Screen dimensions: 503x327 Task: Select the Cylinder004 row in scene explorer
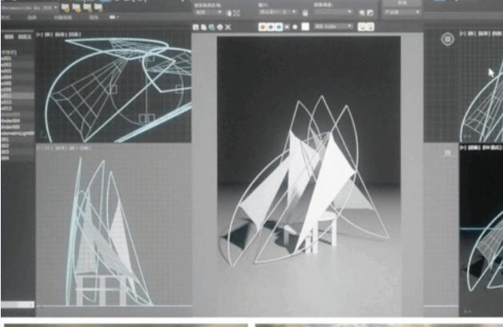click(18, 121)
